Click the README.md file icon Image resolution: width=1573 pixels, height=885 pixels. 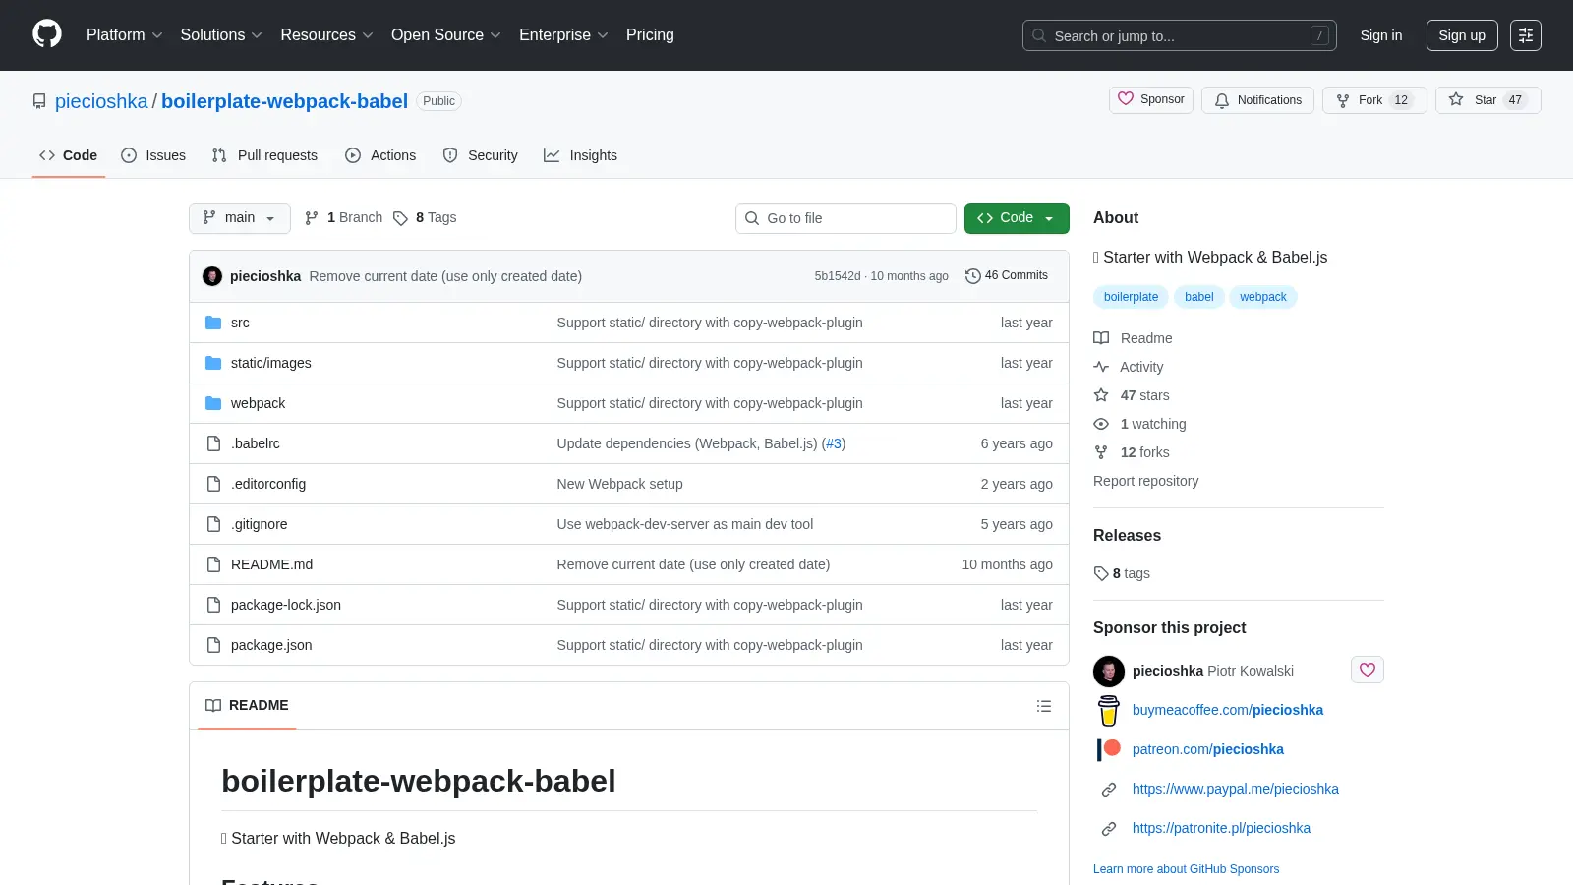(213, 564)
